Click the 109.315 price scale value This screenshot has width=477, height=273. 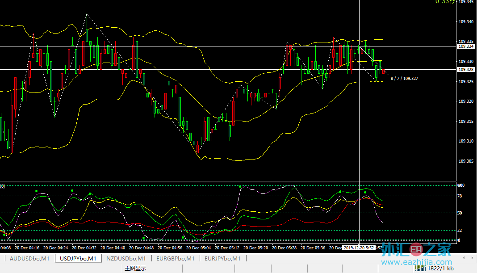point(466,121)
